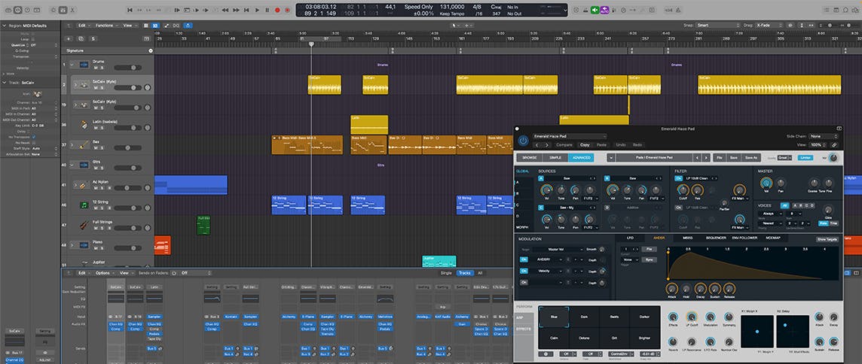This screenshot has height=364, width=862.
Task: Toggle the No Transpose checkbox in inspector
Action: [x=34, y=137]
